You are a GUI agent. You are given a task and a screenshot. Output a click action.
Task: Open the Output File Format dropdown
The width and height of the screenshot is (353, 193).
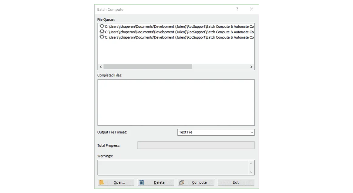point(216,132)
